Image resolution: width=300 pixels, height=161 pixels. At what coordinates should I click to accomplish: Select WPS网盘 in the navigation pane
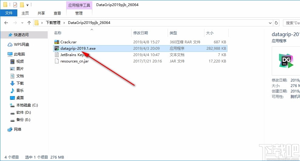point(22,45)
